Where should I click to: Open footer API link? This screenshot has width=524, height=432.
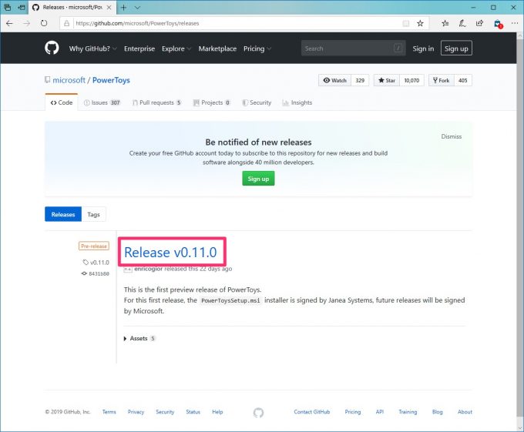[x=380, y=412]
